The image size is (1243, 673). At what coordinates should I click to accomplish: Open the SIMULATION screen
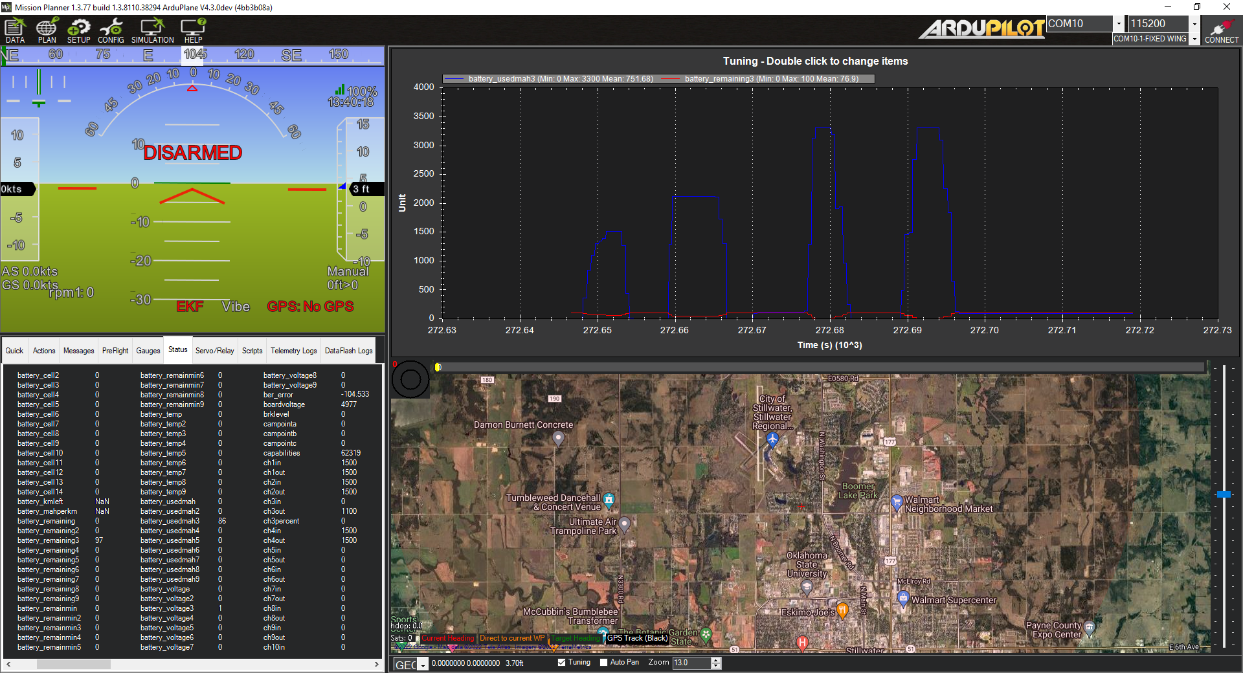[153, 30]
